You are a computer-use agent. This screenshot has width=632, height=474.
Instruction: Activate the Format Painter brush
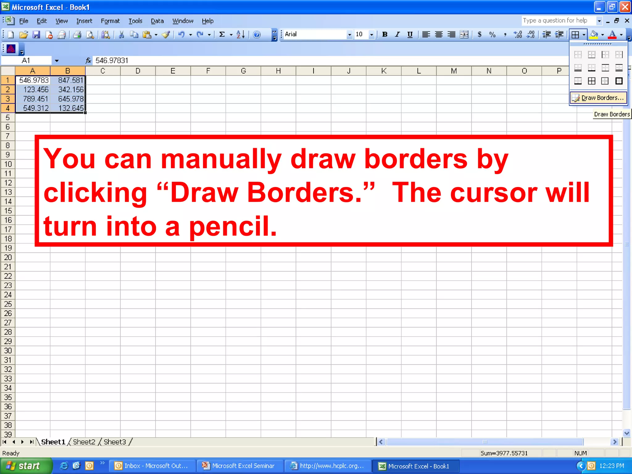click(x=166, y=35)
